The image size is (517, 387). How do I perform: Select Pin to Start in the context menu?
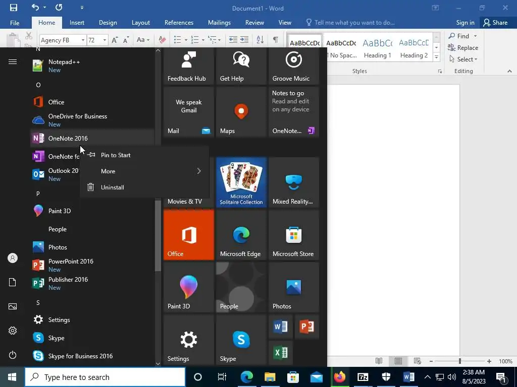coord(144,155)
